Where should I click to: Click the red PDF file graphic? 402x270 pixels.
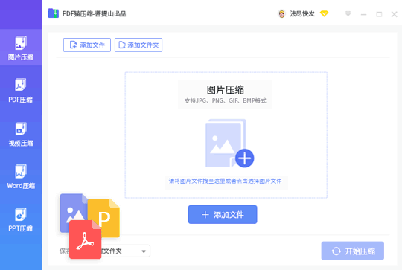click(85, 240)
